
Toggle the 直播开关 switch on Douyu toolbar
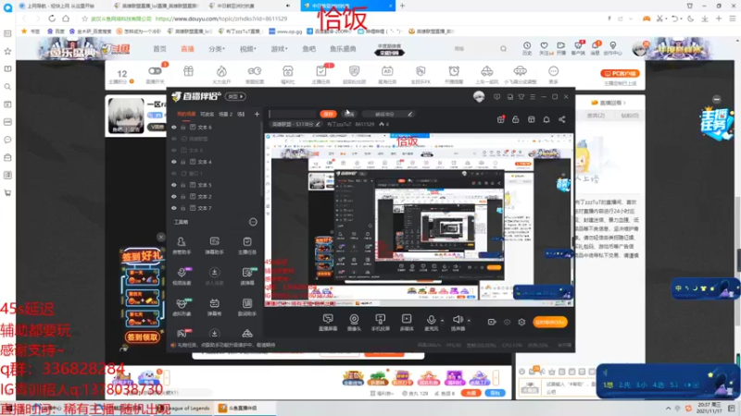click(x=155, y=71)
